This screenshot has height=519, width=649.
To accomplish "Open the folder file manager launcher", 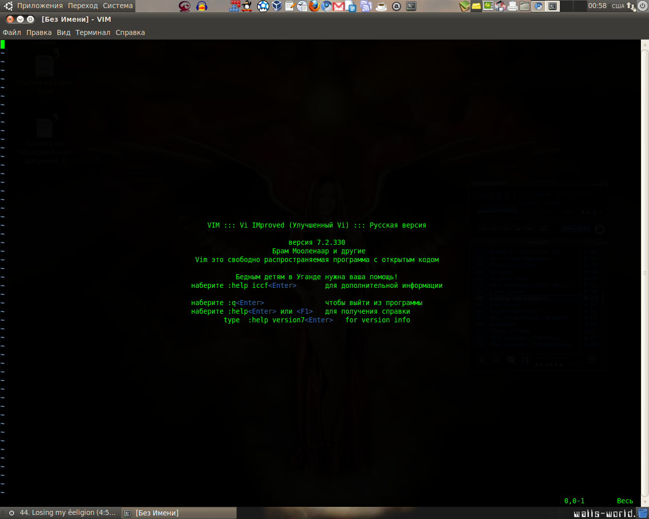I will pyautogui.click(x=525, y=6).
